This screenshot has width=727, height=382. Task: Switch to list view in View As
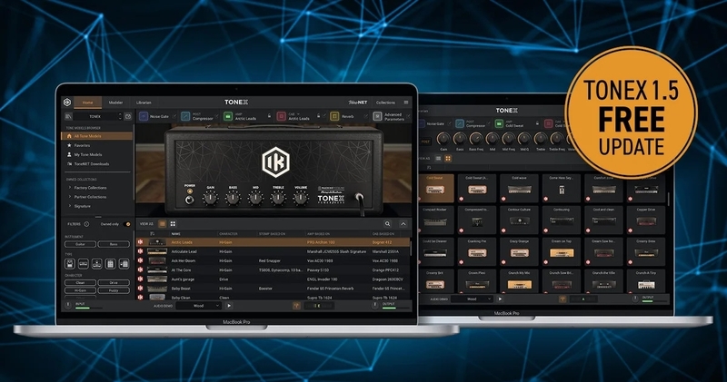(163, 223)
